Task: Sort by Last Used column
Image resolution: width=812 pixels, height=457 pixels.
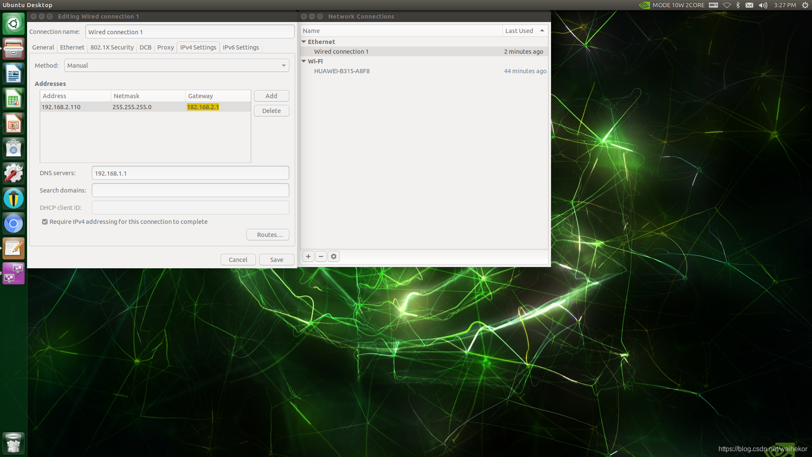Action: (525, 31)
